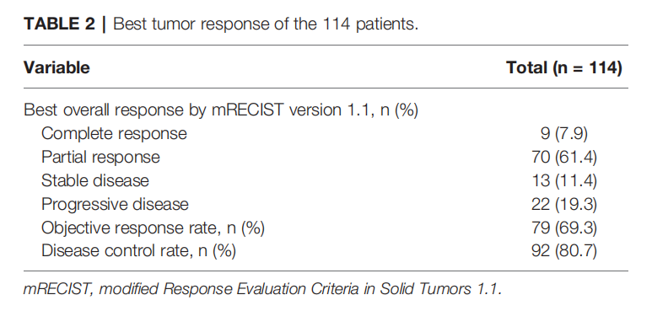Select the 92 (80.7) value
The width and height of the screenshot is (652, 311).
point(563,251)
